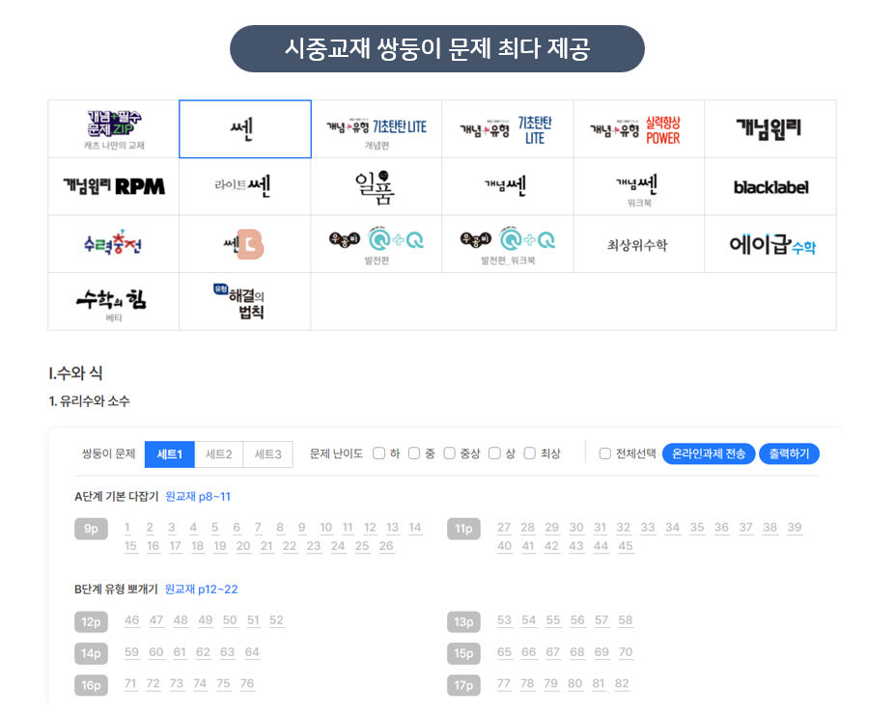Click the 시중교재 쌍둥이 문제 최다 제공 banner

[437, 48]
